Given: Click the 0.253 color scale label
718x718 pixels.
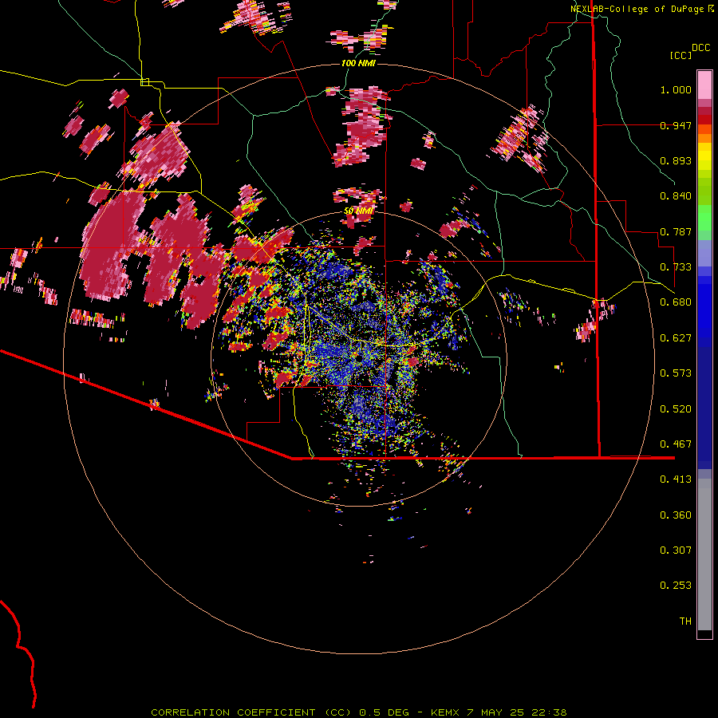Looking at the screenshot, I should tap(676, 586).
